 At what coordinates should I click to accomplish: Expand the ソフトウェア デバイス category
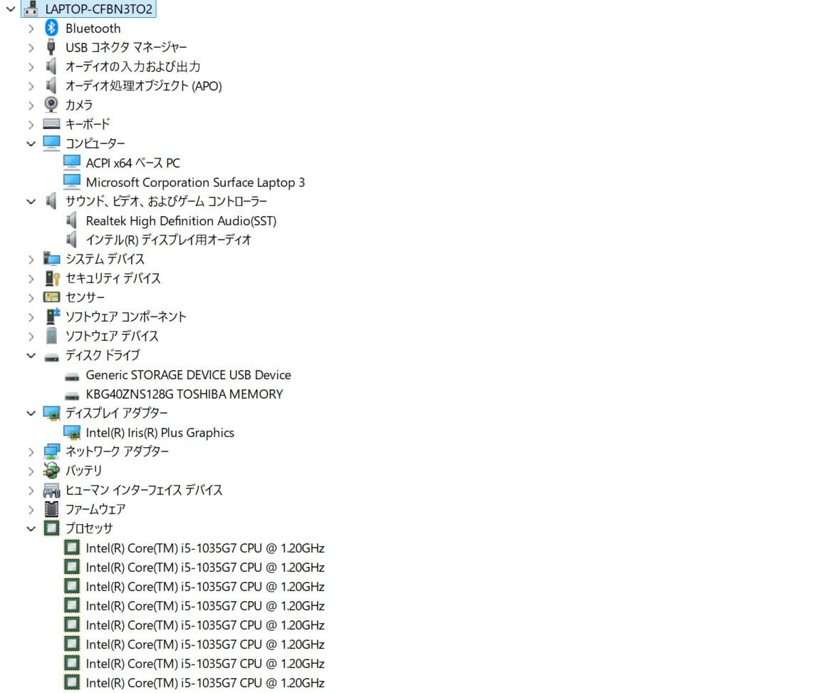click(x=31, y=337)
